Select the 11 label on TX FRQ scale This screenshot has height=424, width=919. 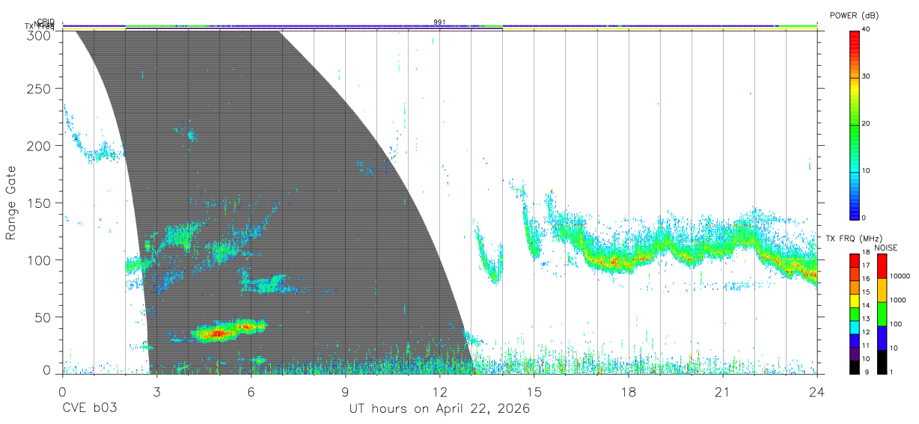click(x=865, y=345)
